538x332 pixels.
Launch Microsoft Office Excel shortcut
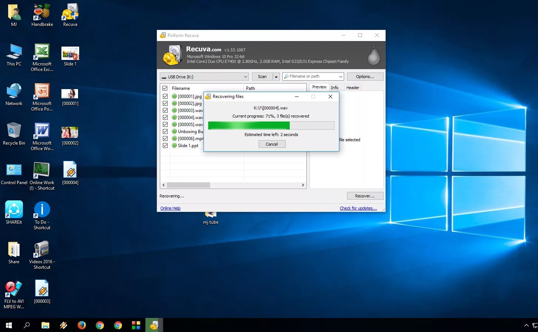(42, 57)
